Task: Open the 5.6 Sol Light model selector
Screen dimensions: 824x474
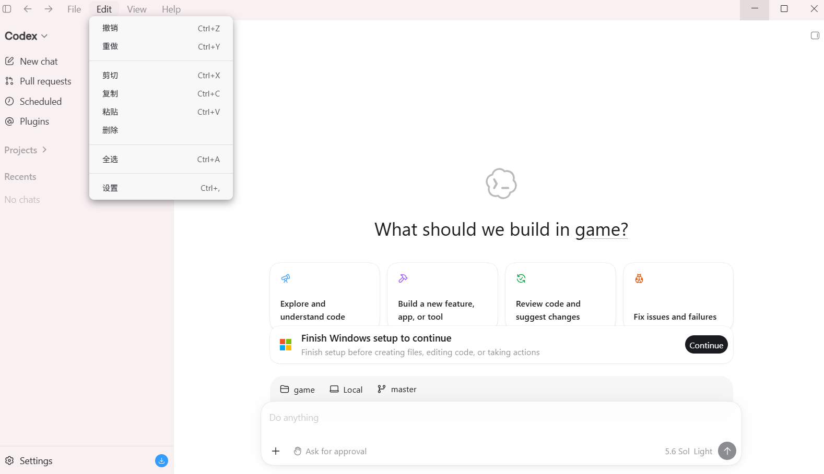Action: click(688, 451)
